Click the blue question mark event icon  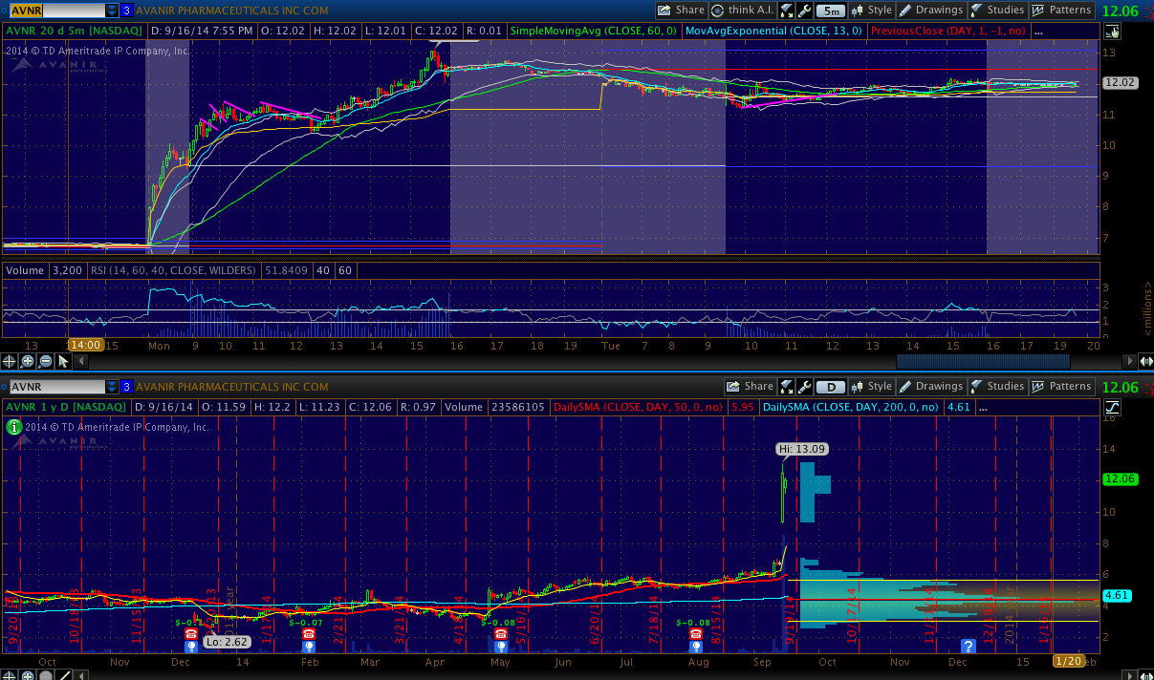968,647
